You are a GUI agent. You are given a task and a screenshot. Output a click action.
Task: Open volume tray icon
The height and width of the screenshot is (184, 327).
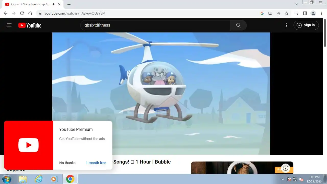click(x=301, y=179)
